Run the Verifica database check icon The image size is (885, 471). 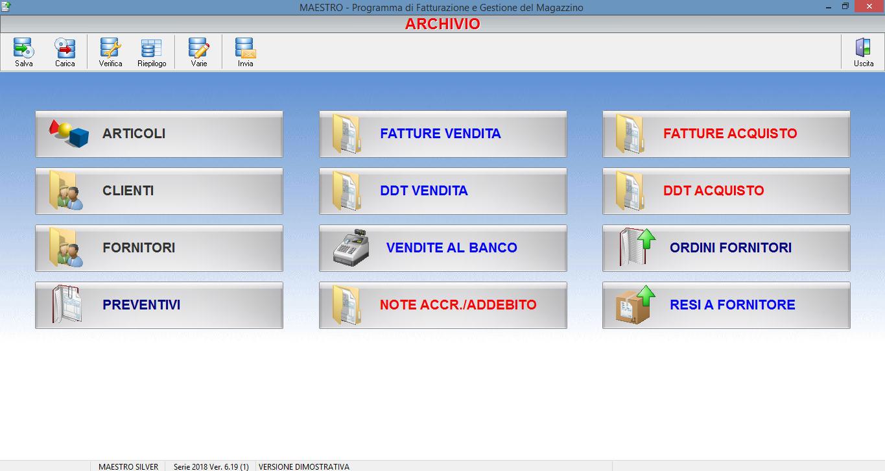pyautogui.click(x=110, y=53)
